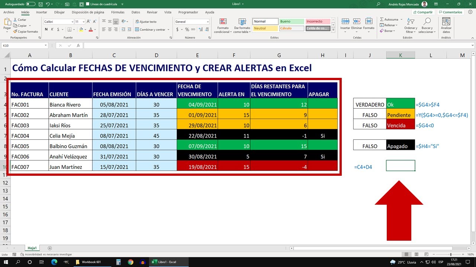Screen dimensions: 476x267
Task: Click the fill color bucket icon
Action: pyautogui.click(x=81, y=29)
